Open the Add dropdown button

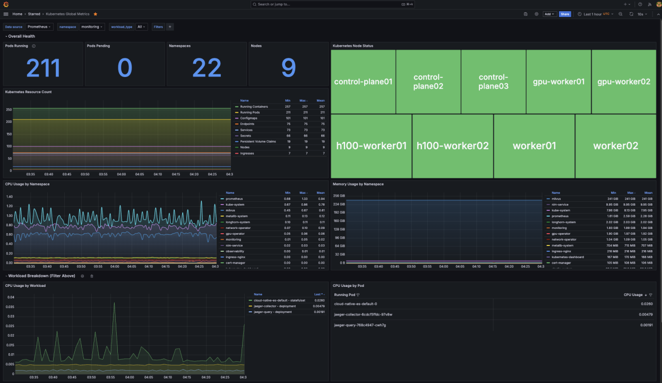(549, 14)
